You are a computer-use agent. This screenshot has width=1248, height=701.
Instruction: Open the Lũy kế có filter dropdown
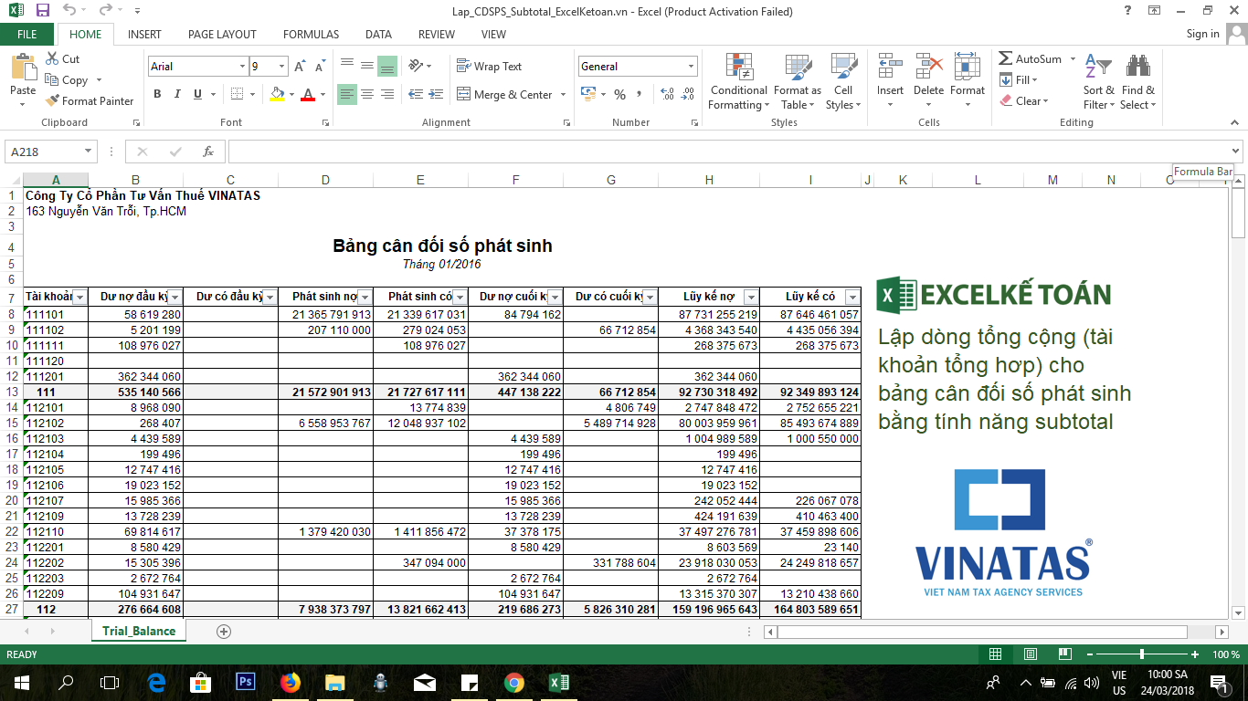[x=852, y=297]
